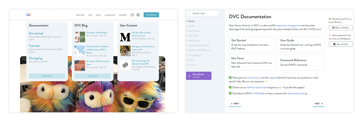363x122 pixels.
Task: Click the Edit on GitHub button
Action: pyautogui.click(x=341, y=28)
